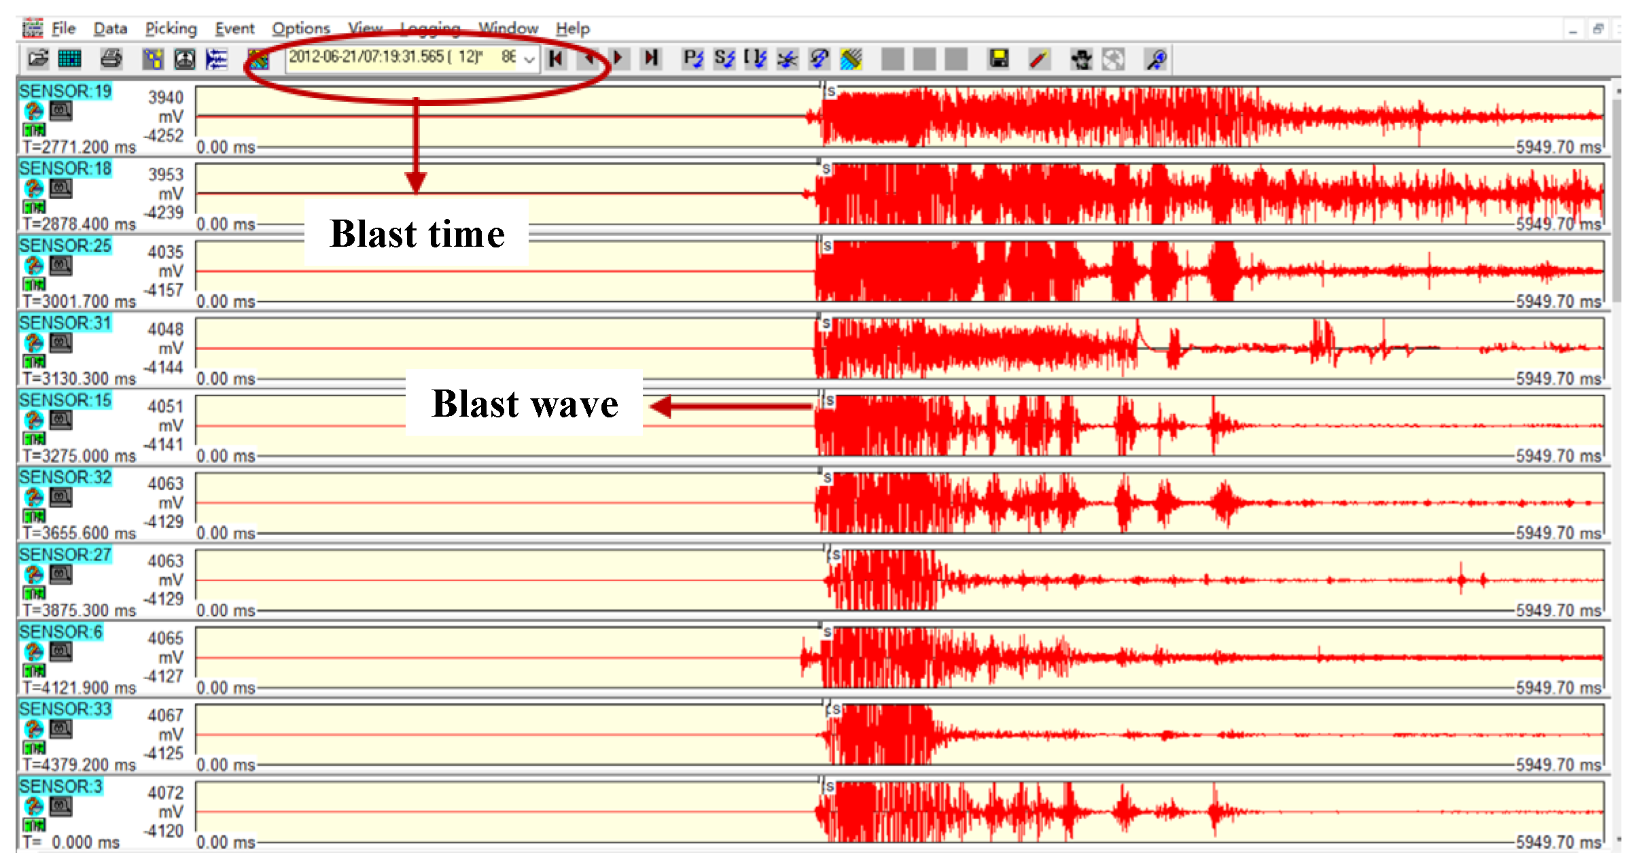Click the event timestamp combo box

[401, 58]
